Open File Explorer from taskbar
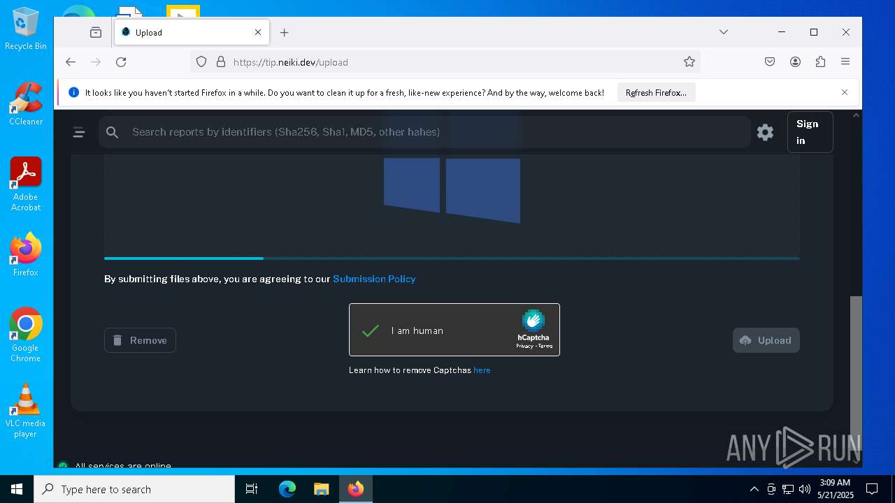895x503 pixels. point(321,489)
